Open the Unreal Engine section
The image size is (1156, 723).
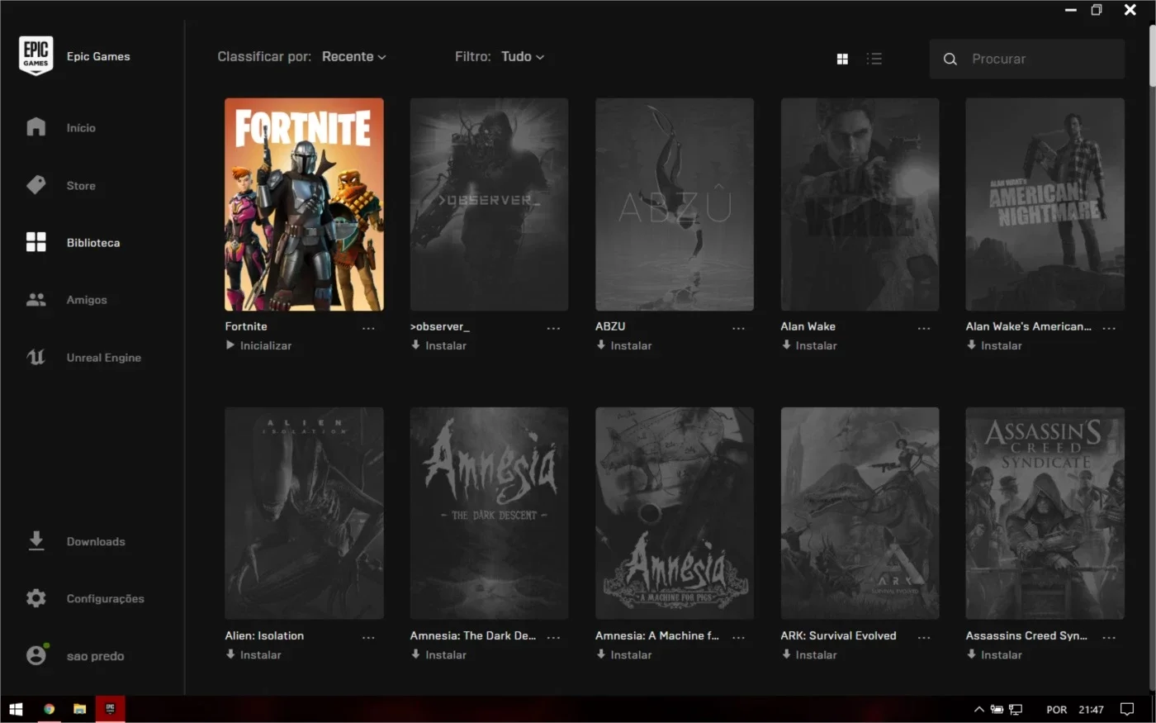(x=83, y=357)
